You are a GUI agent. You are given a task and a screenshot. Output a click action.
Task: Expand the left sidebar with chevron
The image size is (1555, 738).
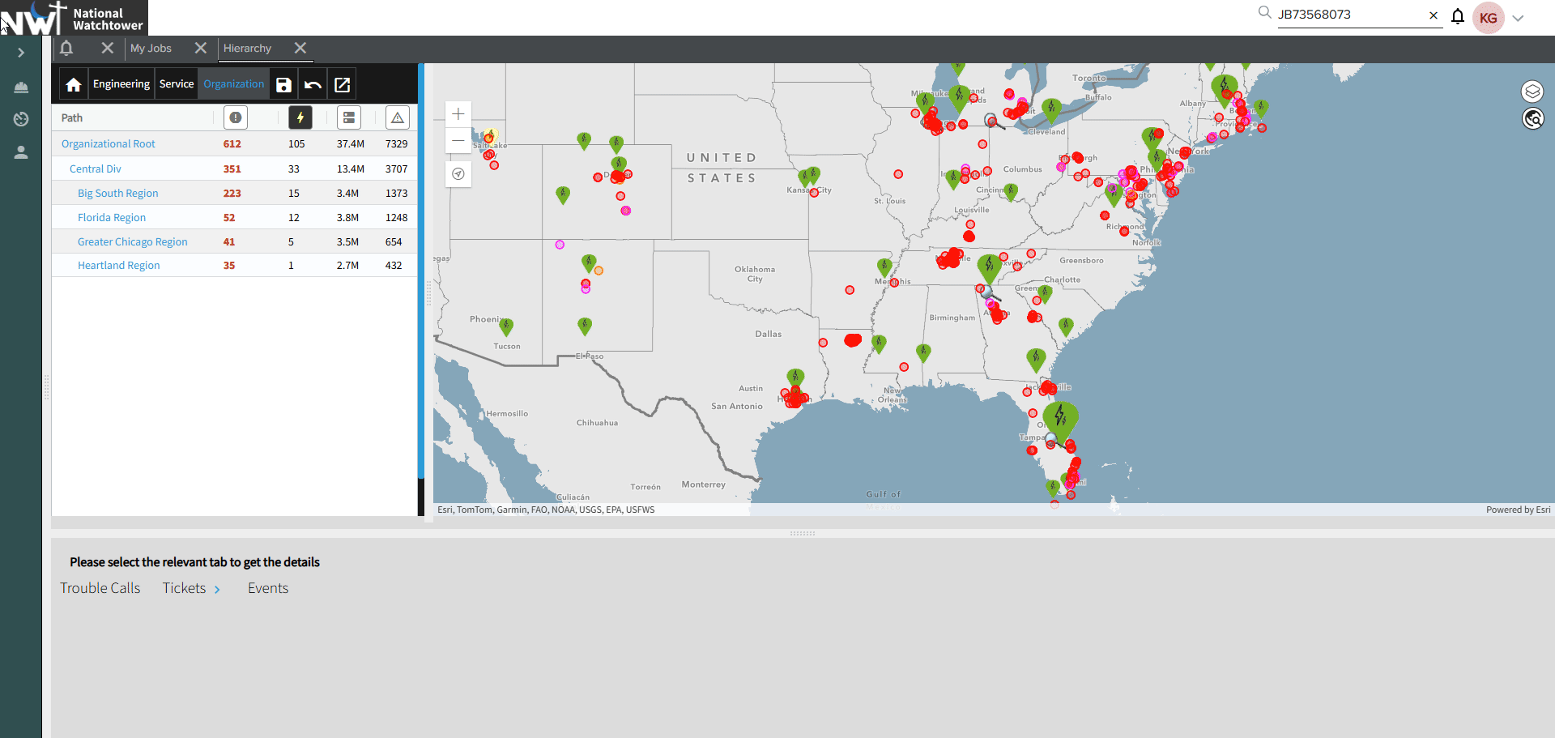click(x=21, y=53)
